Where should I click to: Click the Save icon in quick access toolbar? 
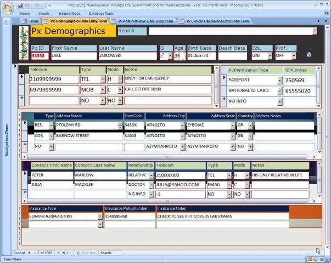20,5
